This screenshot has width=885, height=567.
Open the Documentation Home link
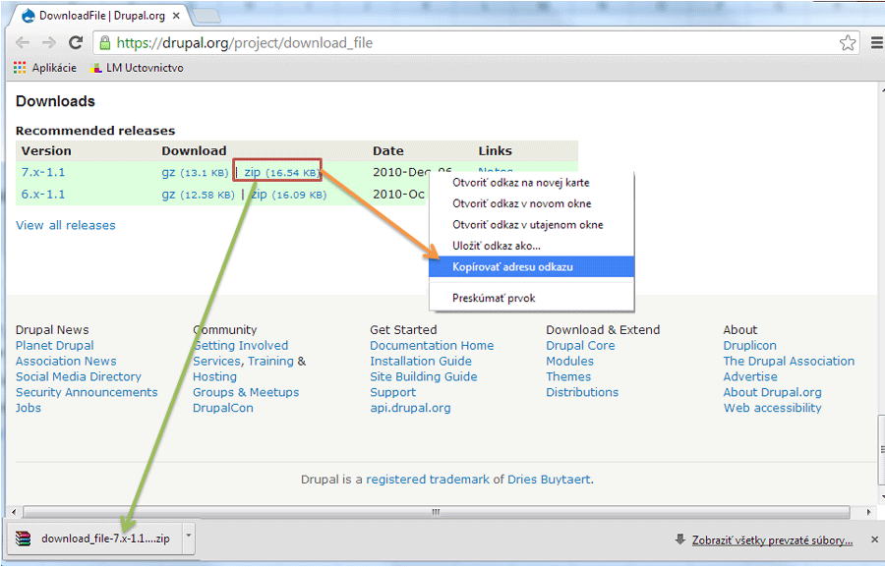pyautogui.click(x=432, y=345)
